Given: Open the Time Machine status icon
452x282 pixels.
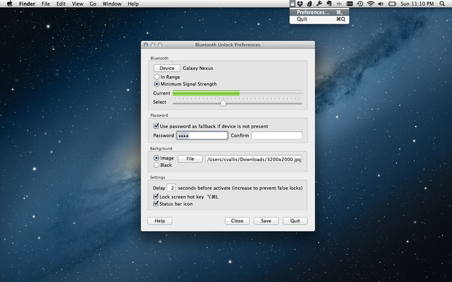Looking at the screenshot, I should click(x=360, y=4).
